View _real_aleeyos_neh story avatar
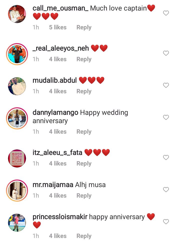 [17, 54]
